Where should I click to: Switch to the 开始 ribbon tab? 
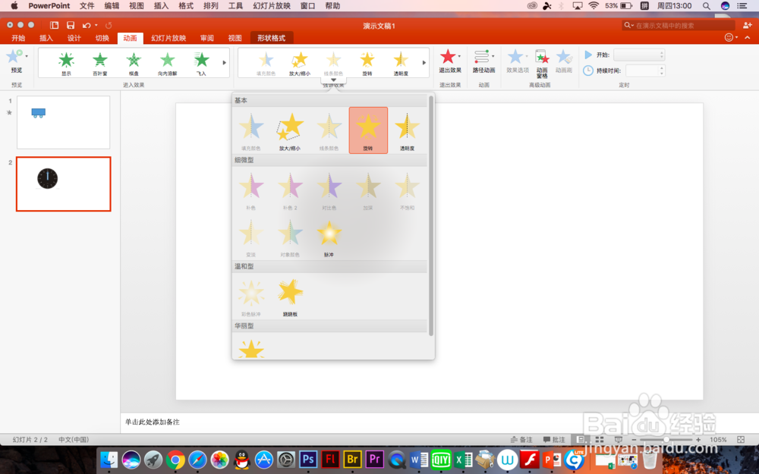click(18, 38)
